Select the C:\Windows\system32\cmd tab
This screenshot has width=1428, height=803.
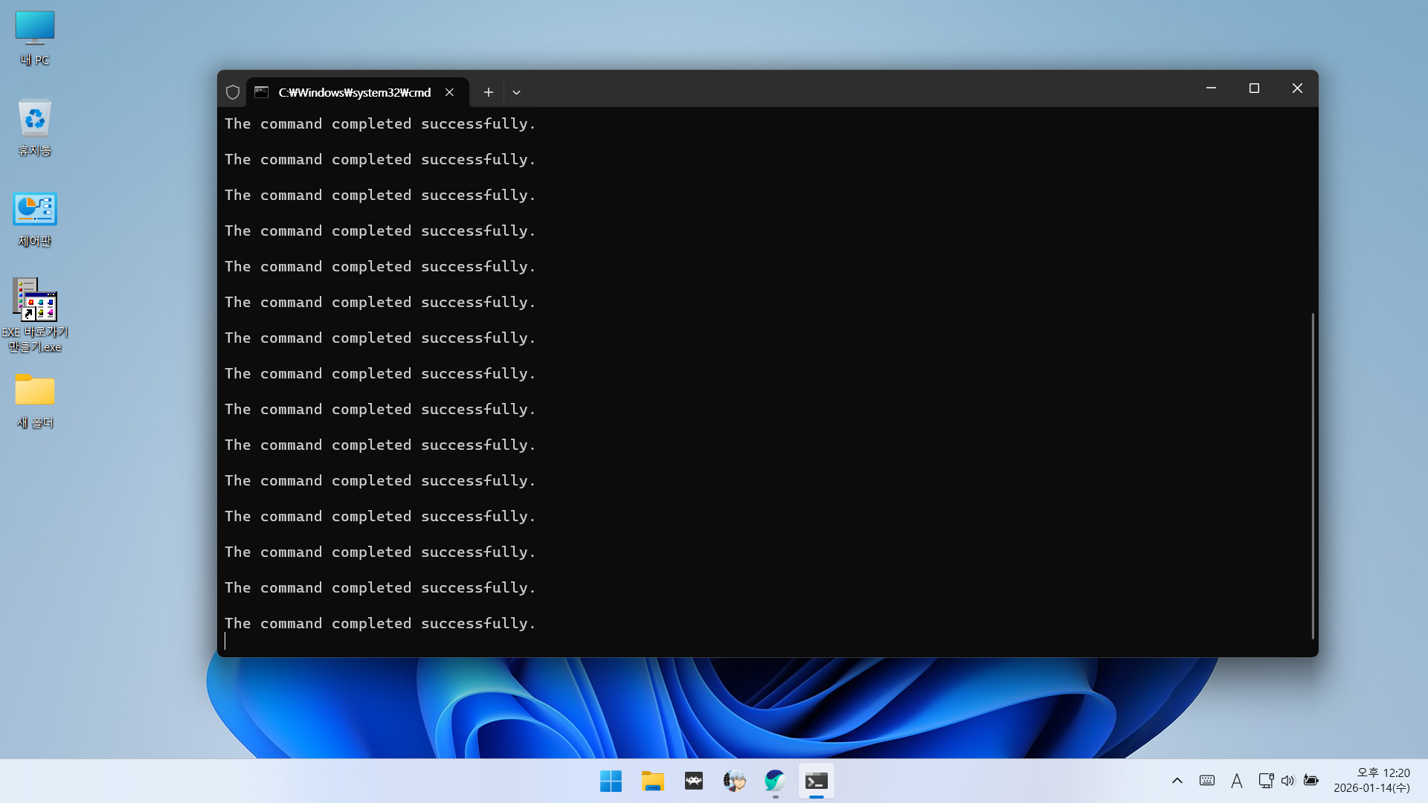(x=354, y=92)
